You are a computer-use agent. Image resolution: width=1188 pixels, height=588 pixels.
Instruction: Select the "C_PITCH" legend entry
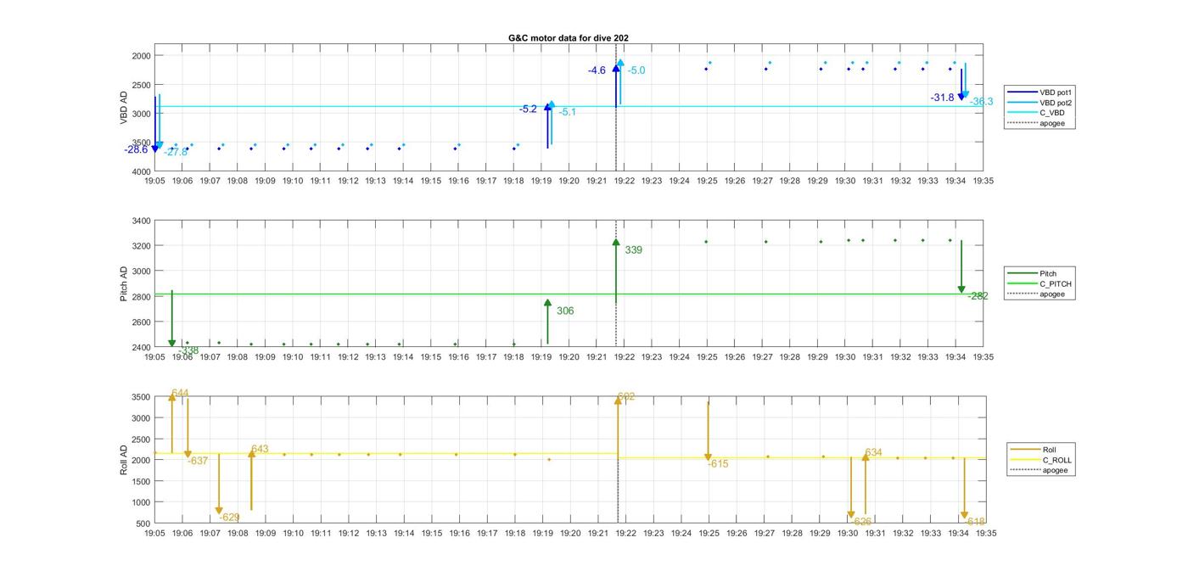(1039, 284)
